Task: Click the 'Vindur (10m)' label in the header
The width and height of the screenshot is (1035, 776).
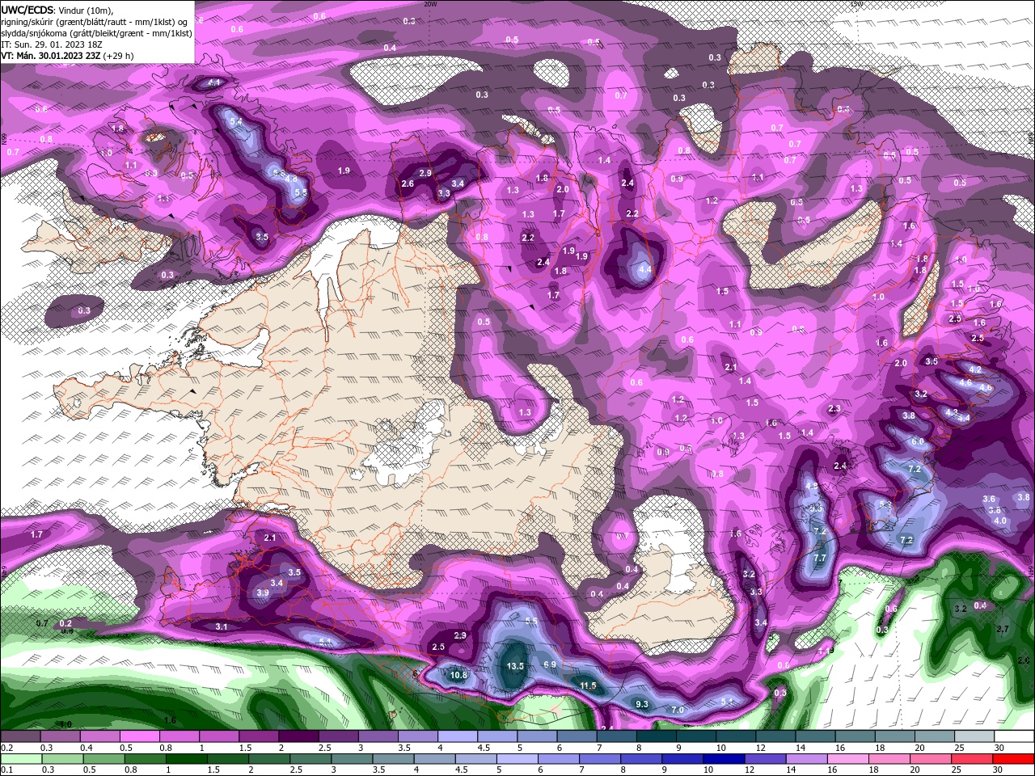Action: pos(86,10)
